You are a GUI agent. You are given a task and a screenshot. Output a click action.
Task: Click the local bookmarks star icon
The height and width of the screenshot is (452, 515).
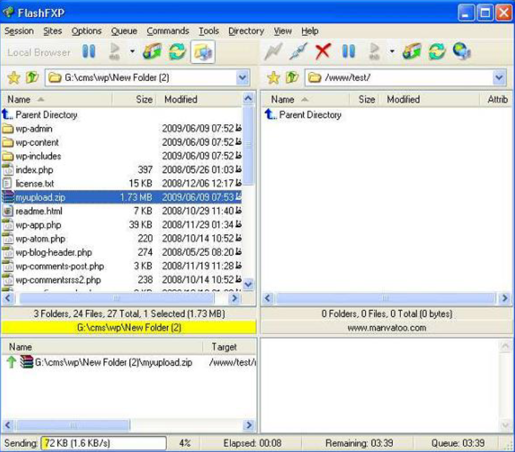pyautogui.click(x=14, y=78)
